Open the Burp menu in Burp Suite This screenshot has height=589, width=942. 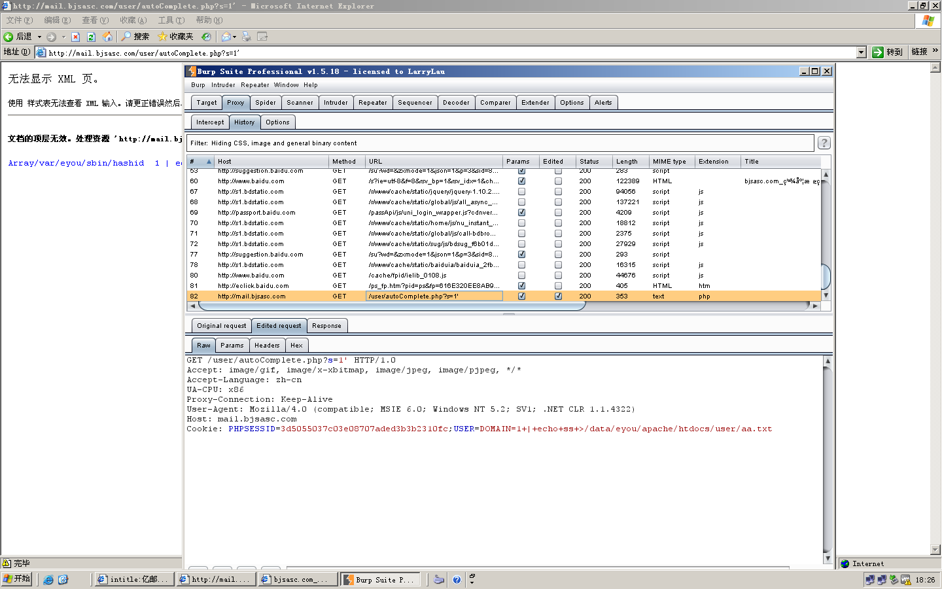point(198,85)
